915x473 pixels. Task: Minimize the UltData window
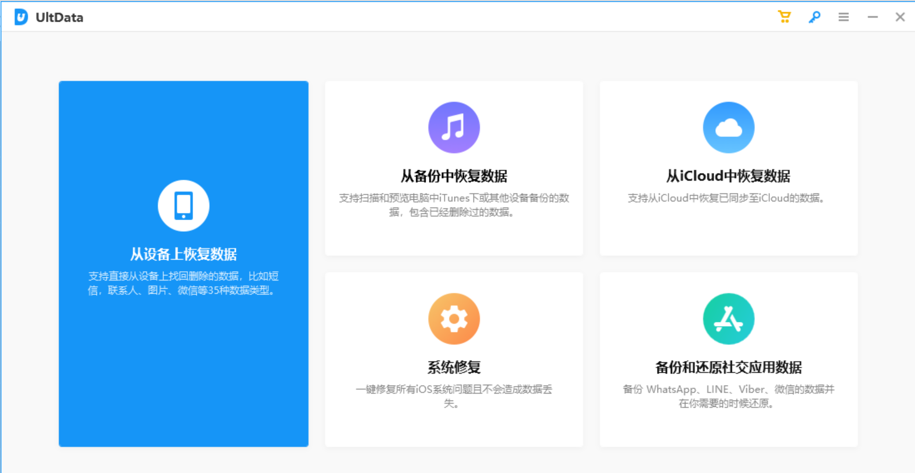pyautogui.click(x=872, y=17)
